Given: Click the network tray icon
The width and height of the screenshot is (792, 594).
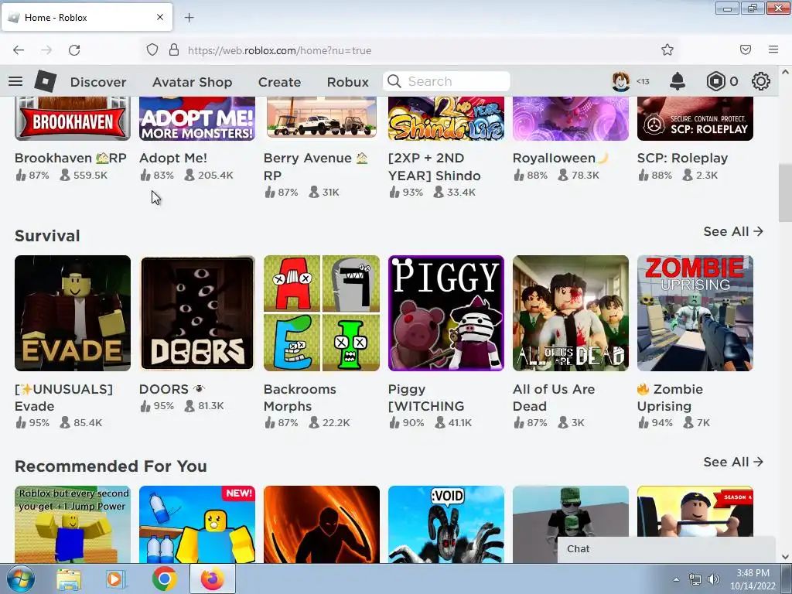Looking at the screenshot, I should [695, 579].
